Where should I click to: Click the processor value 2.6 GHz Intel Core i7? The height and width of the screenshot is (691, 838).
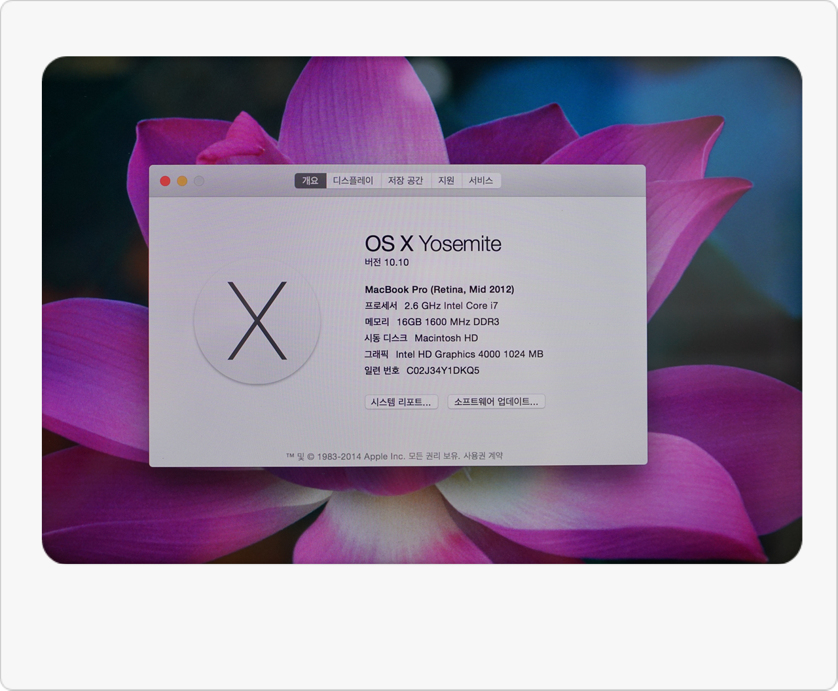pos(451,306)
